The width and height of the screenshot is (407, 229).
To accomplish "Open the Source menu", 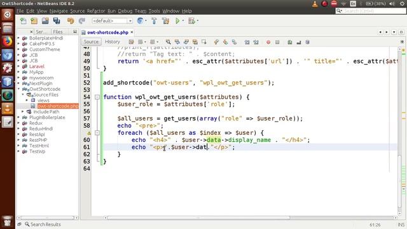I will click(78, 11).
